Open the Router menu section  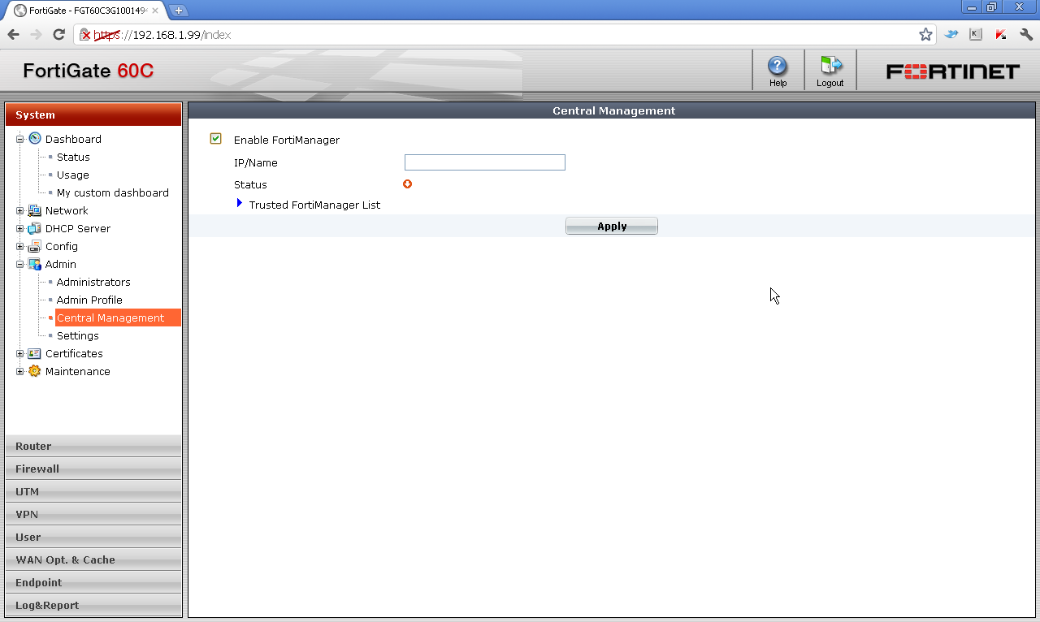(93, 446)
